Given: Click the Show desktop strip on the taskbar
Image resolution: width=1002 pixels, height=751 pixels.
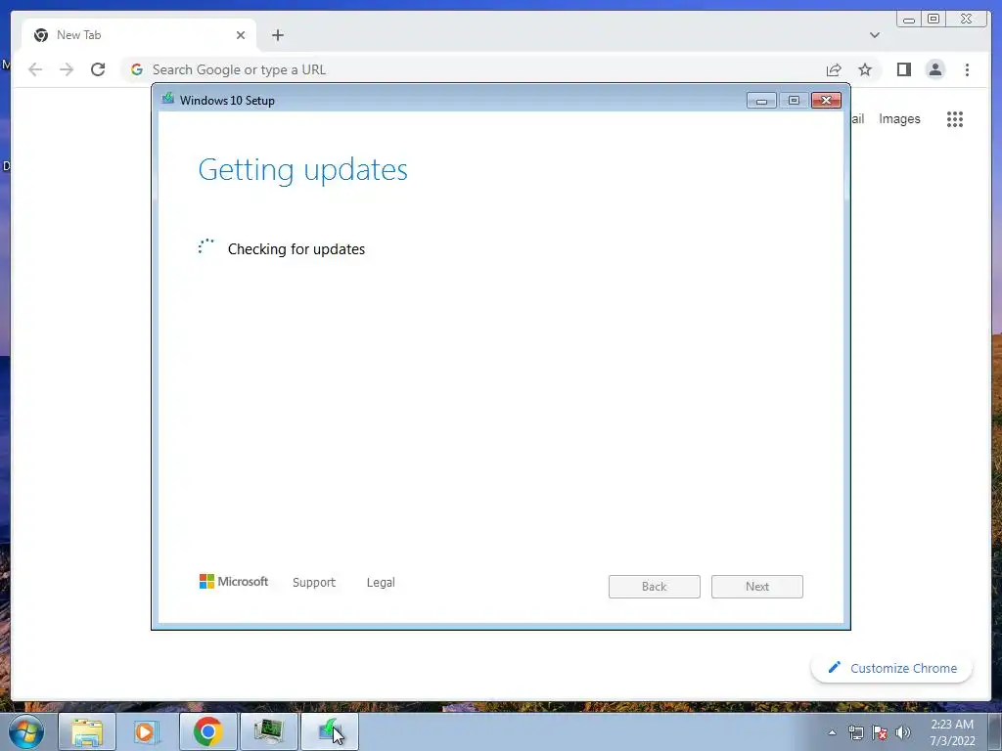Looking at the screenshot, I should [995, 732].
